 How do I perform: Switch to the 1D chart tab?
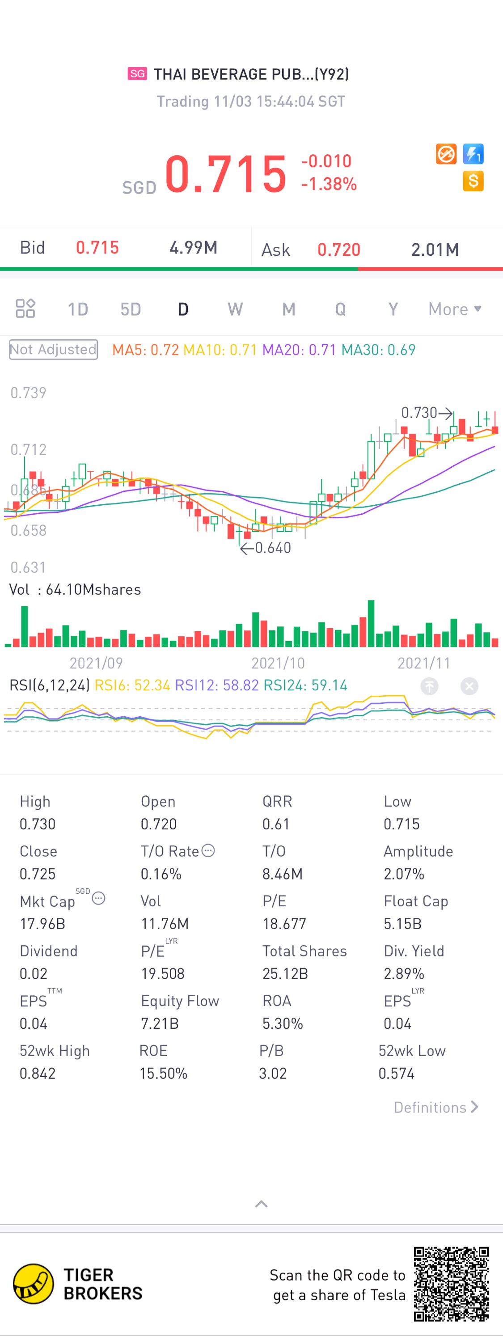(x=78, y=309)
